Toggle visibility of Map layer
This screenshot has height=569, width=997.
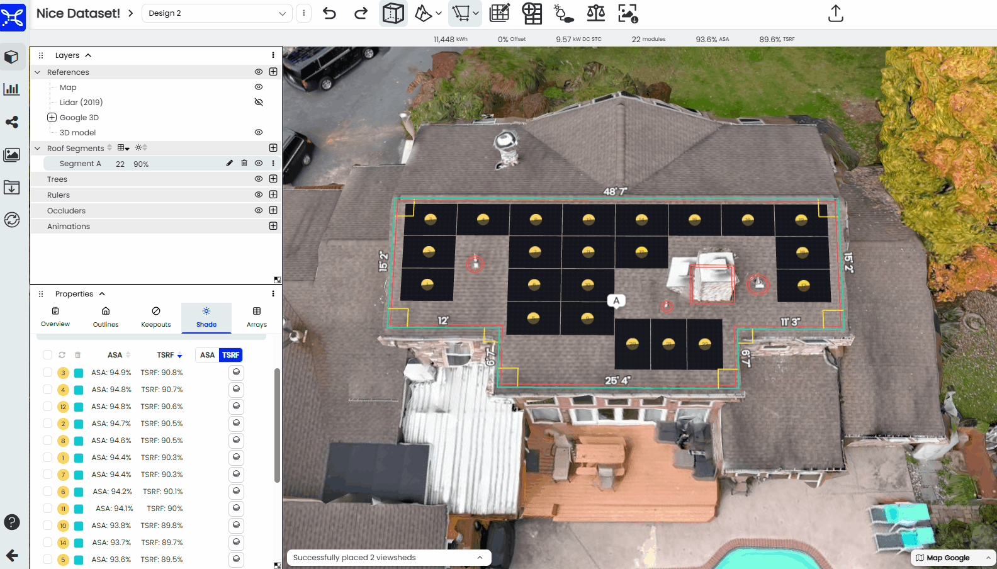[259, 87]
